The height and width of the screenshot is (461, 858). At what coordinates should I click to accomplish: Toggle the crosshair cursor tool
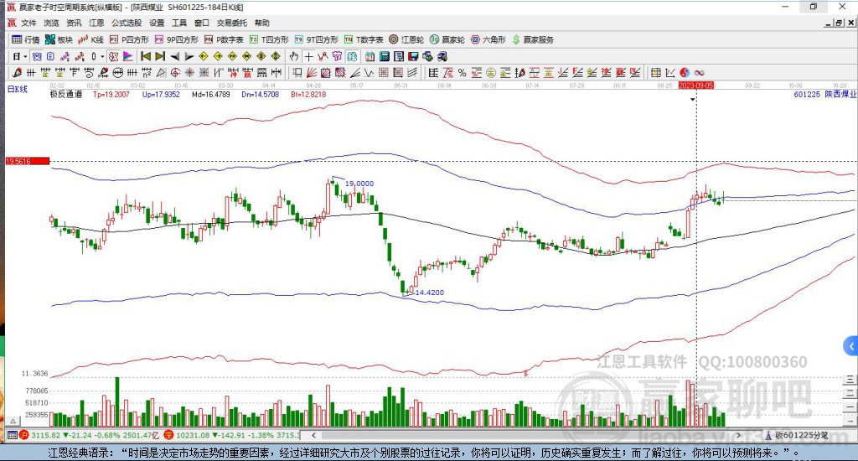tap(308, 56)
